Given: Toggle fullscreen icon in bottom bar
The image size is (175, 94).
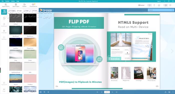Looking at the screenshot, I should click(x=173, y=92).
